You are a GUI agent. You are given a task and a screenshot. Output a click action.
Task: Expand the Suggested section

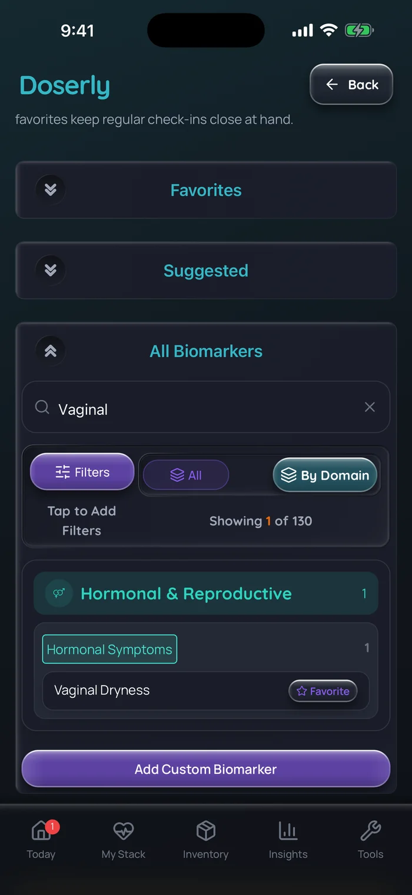(x=206, y=271)
